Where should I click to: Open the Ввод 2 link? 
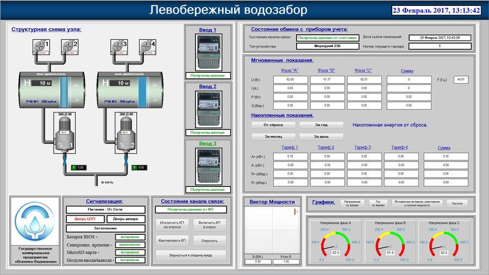[x=208, y=86]
